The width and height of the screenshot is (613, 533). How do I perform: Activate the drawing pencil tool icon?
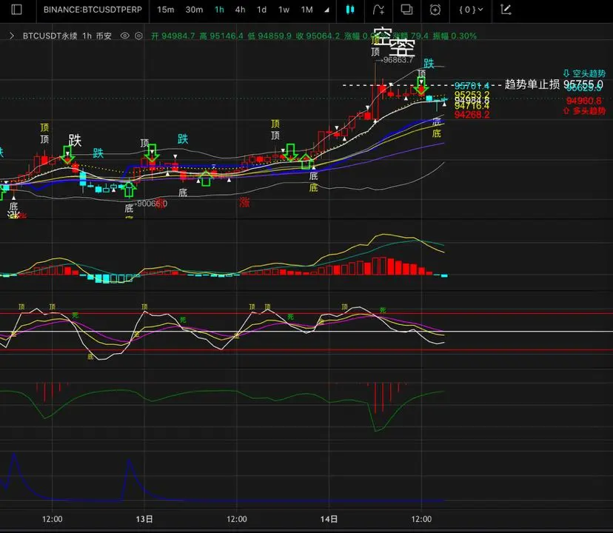coord(506,10)
